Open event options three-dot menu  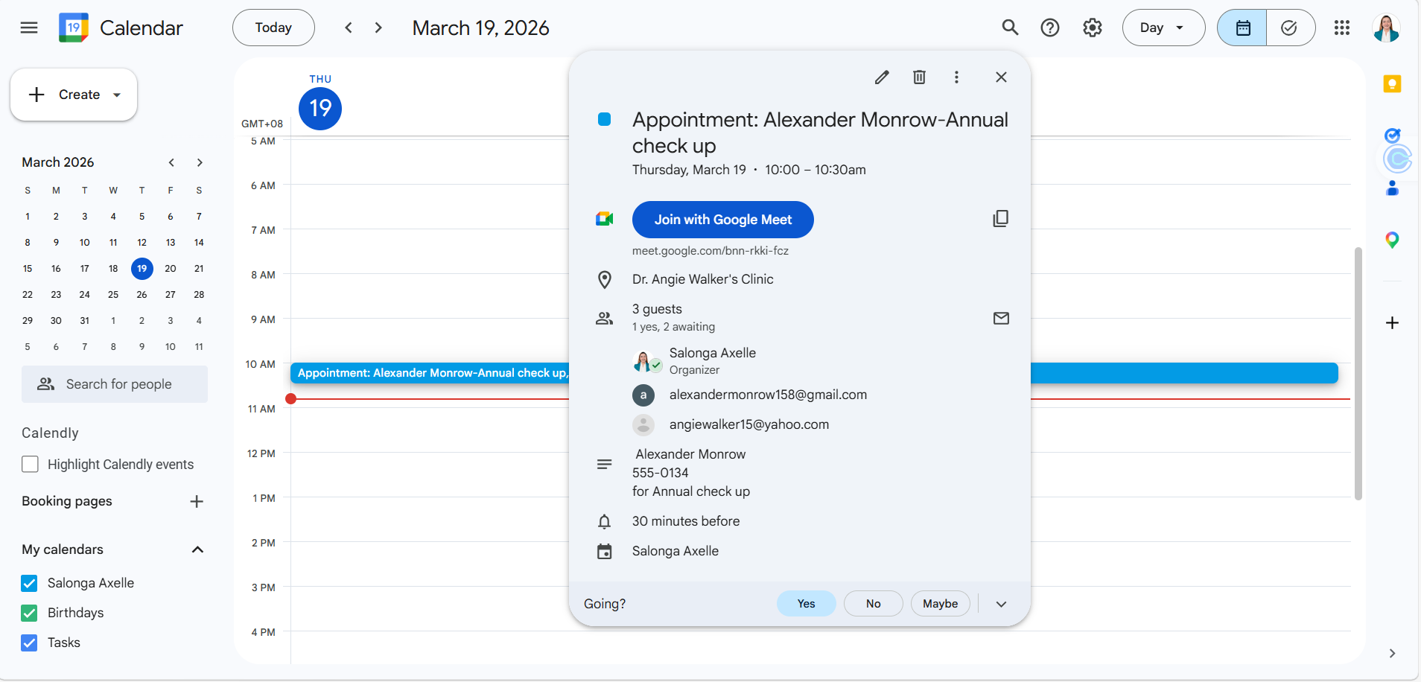pyautogui.click(x=956, y=77)
